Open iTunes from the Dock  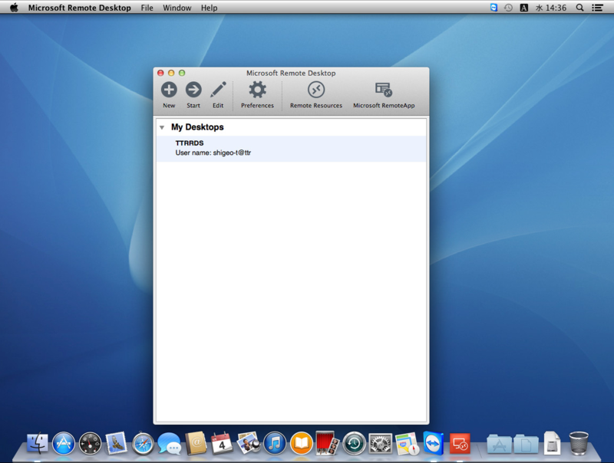tap(275, 443)
